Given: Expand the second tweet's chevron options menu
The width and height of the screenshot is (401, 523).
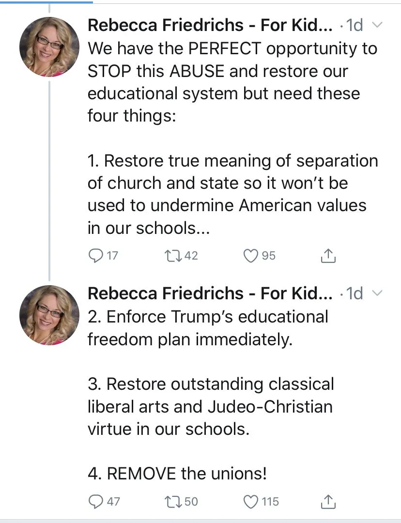Looking at the screenshot, I should click(379, 293).
